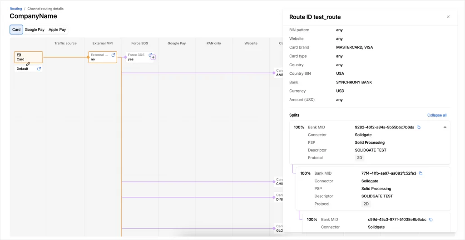Copy Bank MID 77f4-41fb-ae97-aa083fc52fe3
The image size is (465, 240).
(x=420, y=173)
